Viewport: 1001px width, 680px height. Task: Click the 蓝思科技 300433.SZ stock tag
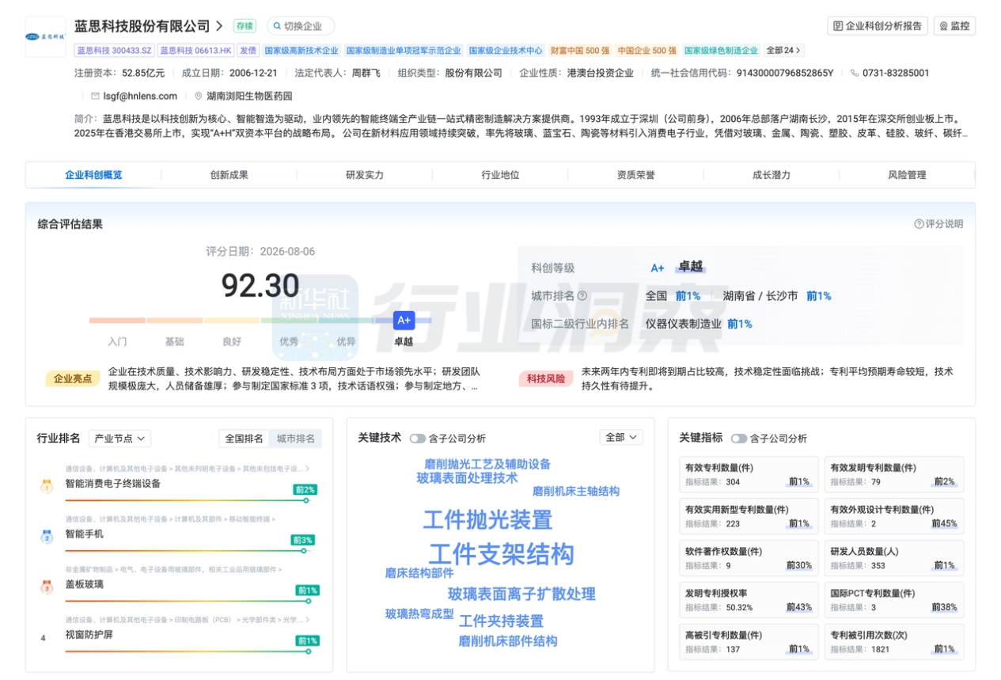pos(114,50)
